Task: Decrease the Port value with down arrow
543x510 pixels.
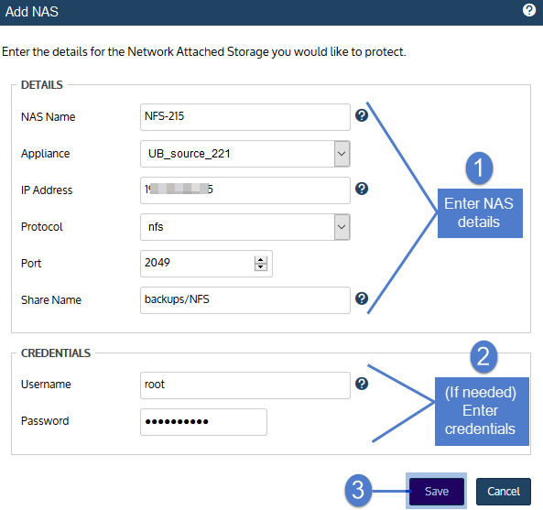Action: click(260, 267)
